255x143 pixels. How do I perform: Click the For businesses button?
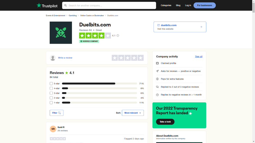205,5
